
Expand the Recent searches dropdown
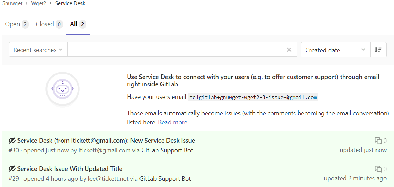click(x=38, y=50)
